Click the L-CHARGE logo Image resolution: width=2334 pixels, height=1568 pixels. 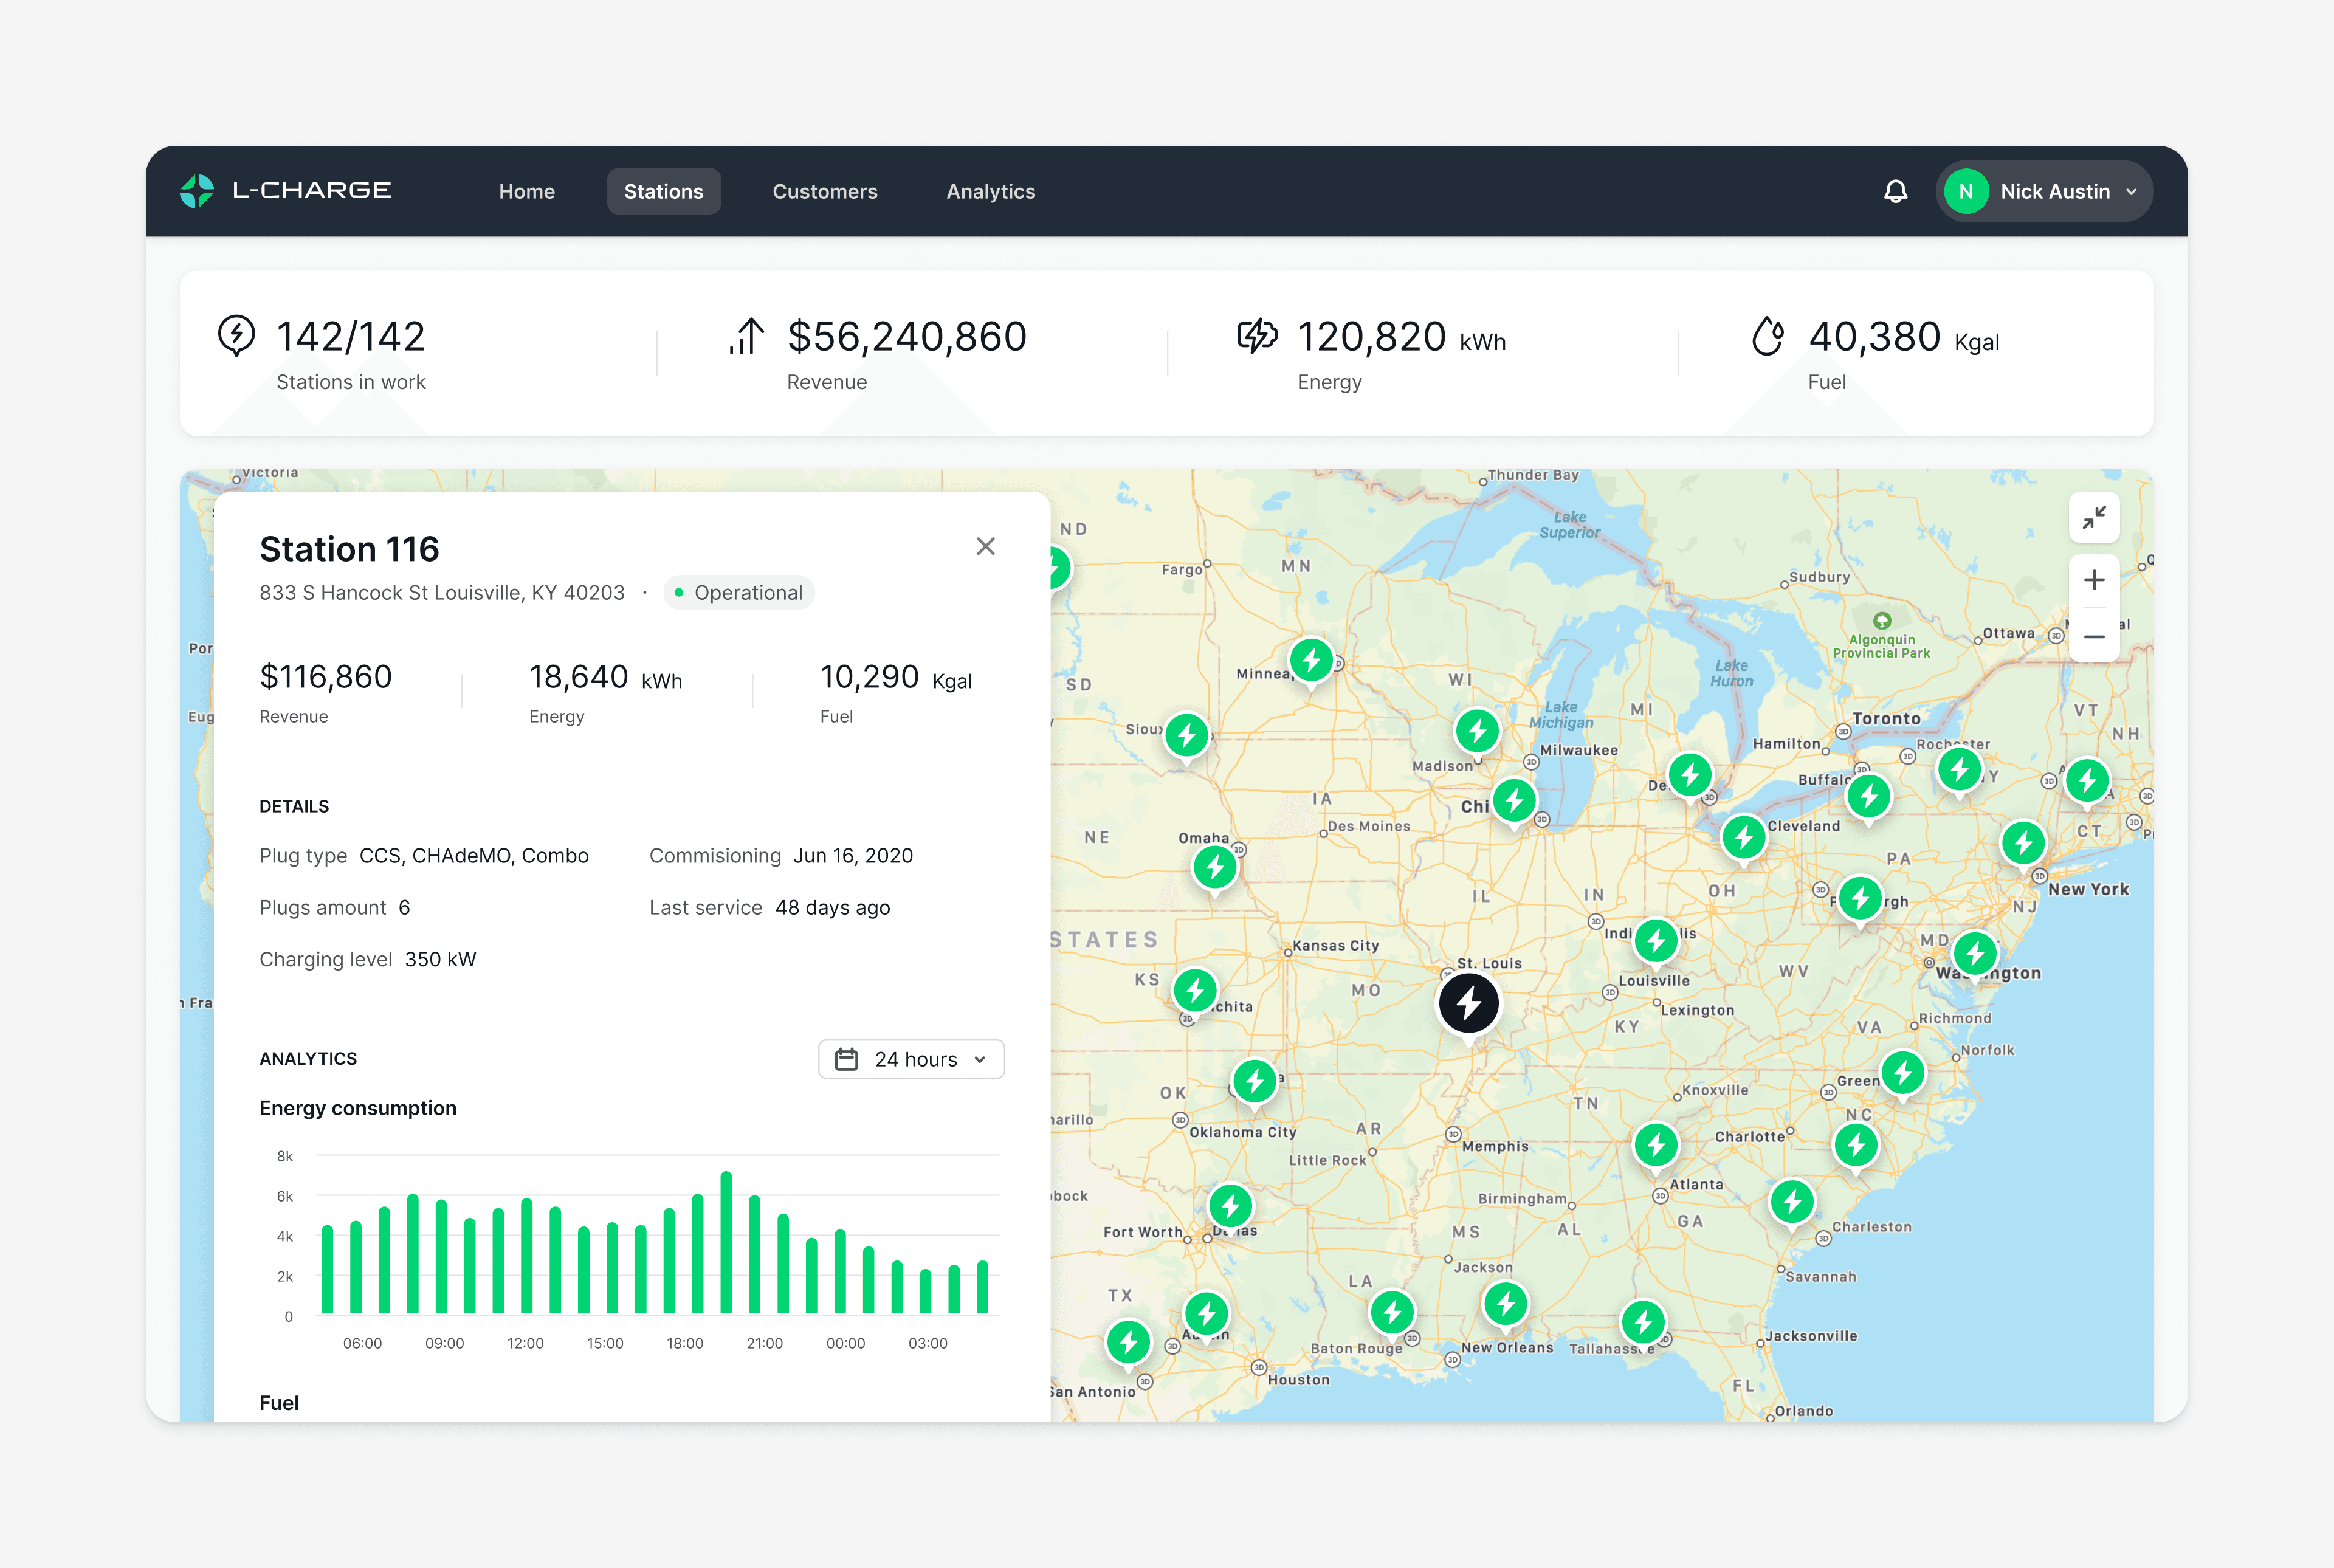point(286,191)
